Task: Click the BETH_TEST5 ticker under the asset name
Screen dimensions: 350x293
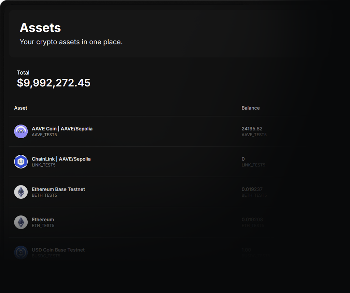Action: click(44, 195)
